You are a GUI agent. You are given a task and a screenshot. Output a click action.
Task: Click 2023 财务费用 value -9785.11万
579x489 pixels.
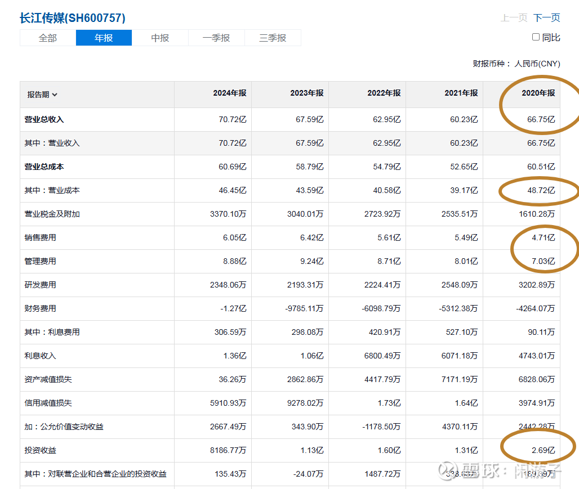coord(304,308)
